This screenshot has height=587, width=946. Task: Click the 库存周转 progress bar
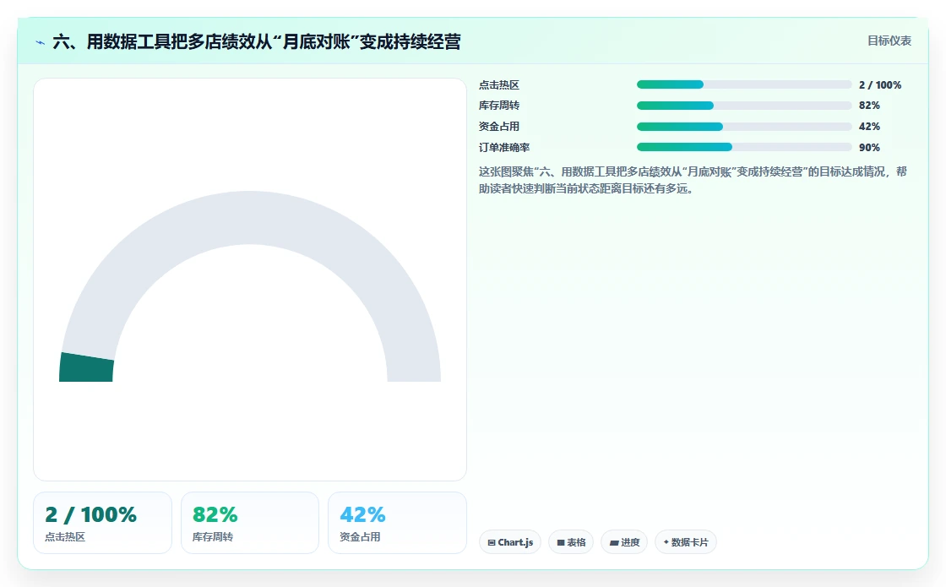click(x=744, y=106)
